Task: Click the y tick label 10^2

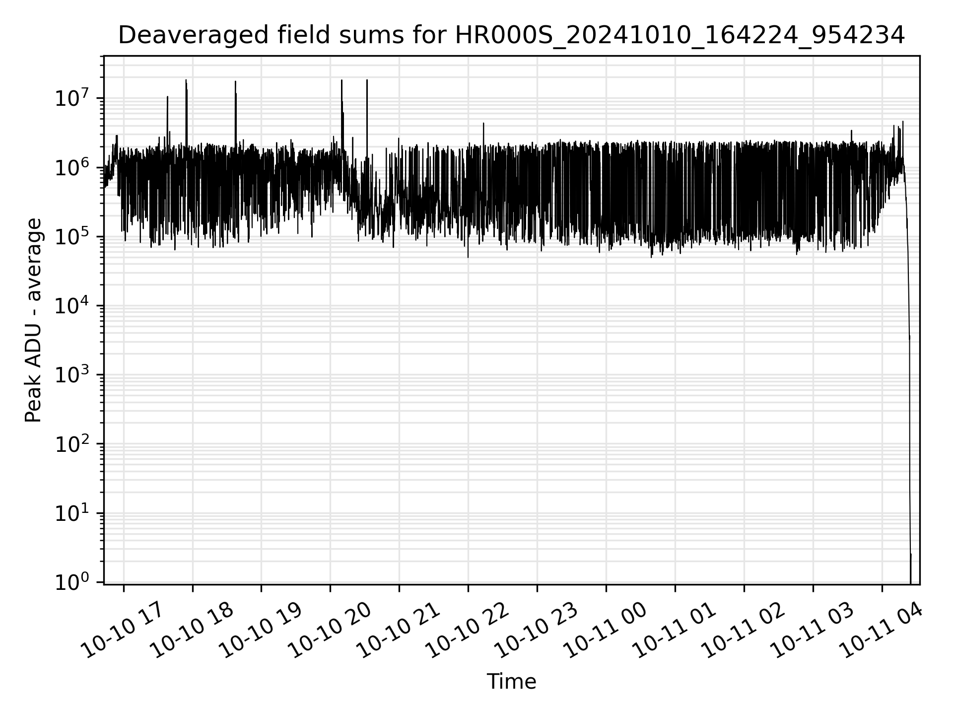Action: point(72,443)
